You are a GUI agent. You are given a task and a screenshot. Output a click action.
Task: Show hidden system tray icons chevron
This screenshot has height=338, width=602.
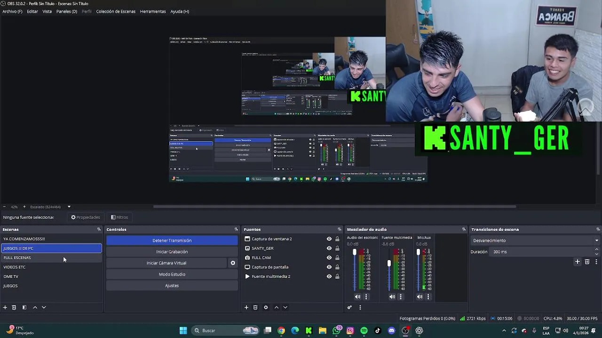(504, 331)
